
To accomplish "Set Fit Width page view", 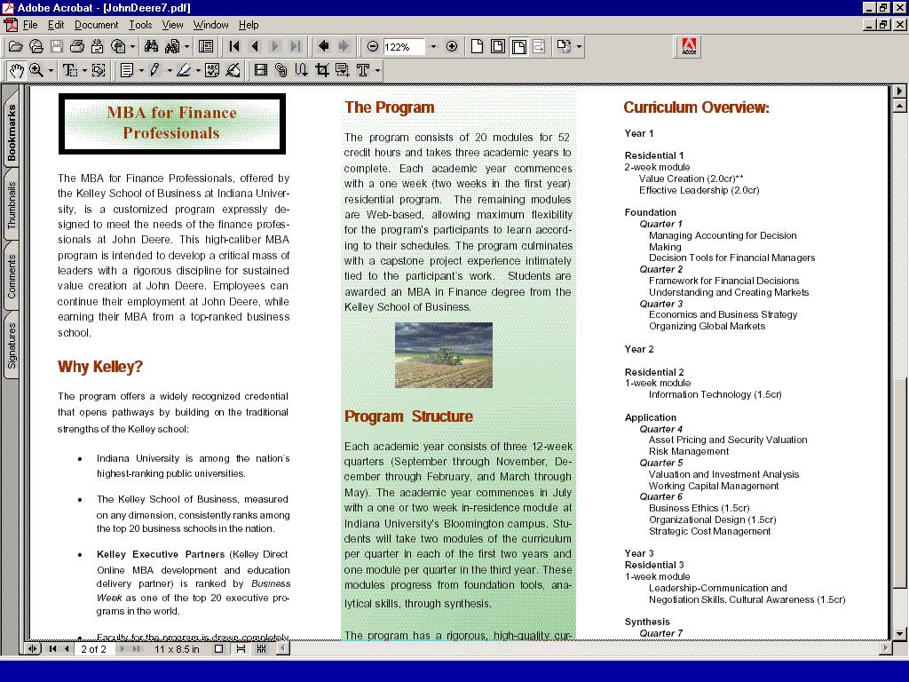I will coord(518,46).
